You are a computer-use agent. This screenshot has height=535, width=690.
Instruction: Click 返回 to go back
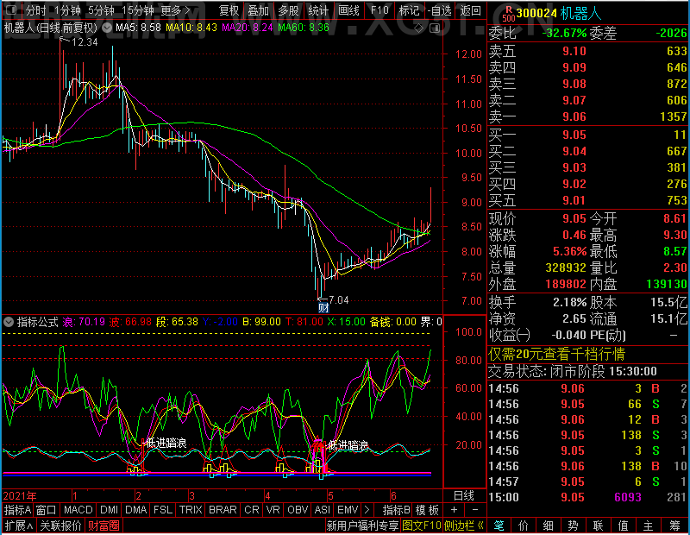click(470, 10)
